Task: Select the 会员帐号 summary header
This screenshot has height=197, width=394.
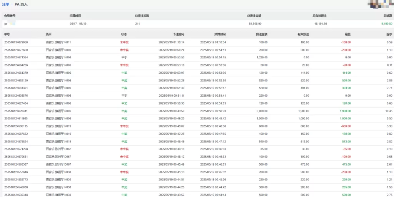Action: click(x=9, y=15)
